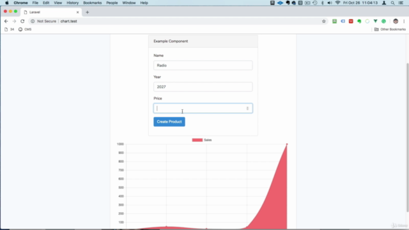The height and width of the screenshot is (230, 409).
Task: Click the browser back arrow
Action: pyautogui.click(x=6, y=21)
